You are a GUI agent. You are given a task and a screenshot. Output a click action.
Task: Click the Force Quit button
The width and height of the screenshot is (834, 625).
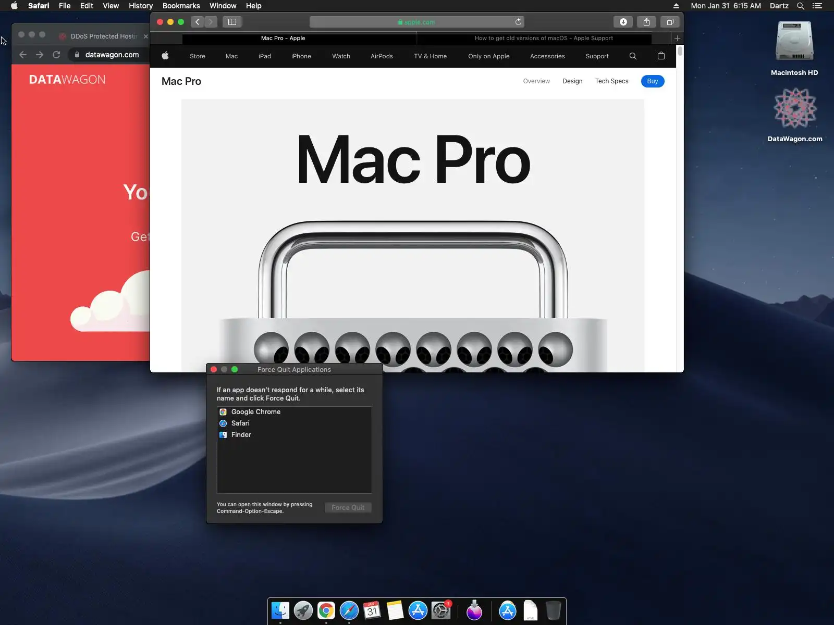tap(348, 507)
